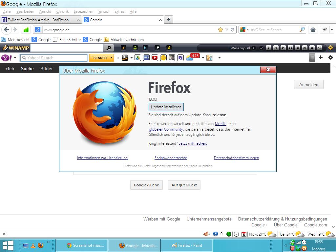Screen dimensions: 336x252
Task: Open the URL bar history dropdown arrow
Action: 227,30
